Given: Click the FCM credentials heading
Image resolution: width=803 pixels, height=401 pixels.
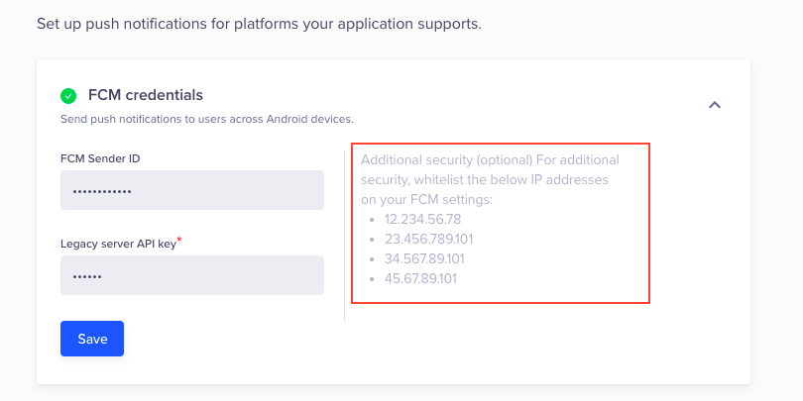Looking at the screenshot, I should (145, 95).
